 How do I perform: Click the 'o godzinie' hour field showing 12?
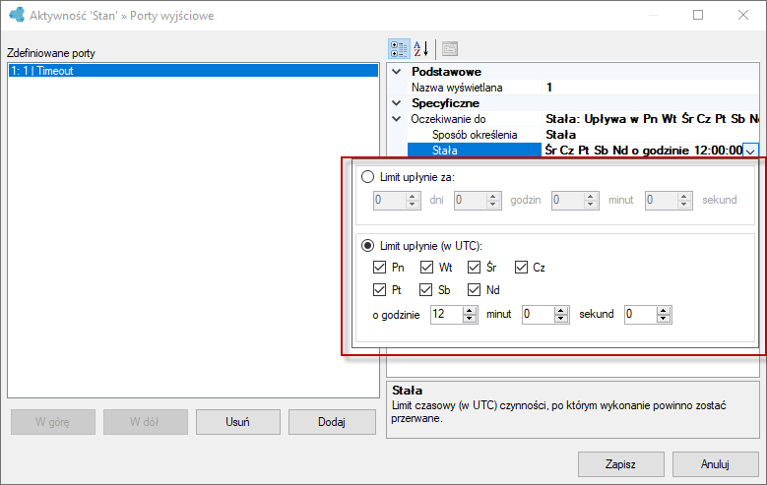[446, 314]
